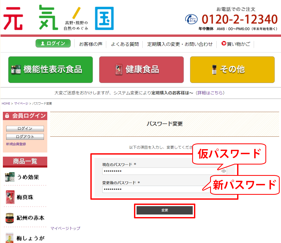Select the 機能性表示食品 category banner
The image size is (281, 243).
pyautogui.click(x=50, y=70)
